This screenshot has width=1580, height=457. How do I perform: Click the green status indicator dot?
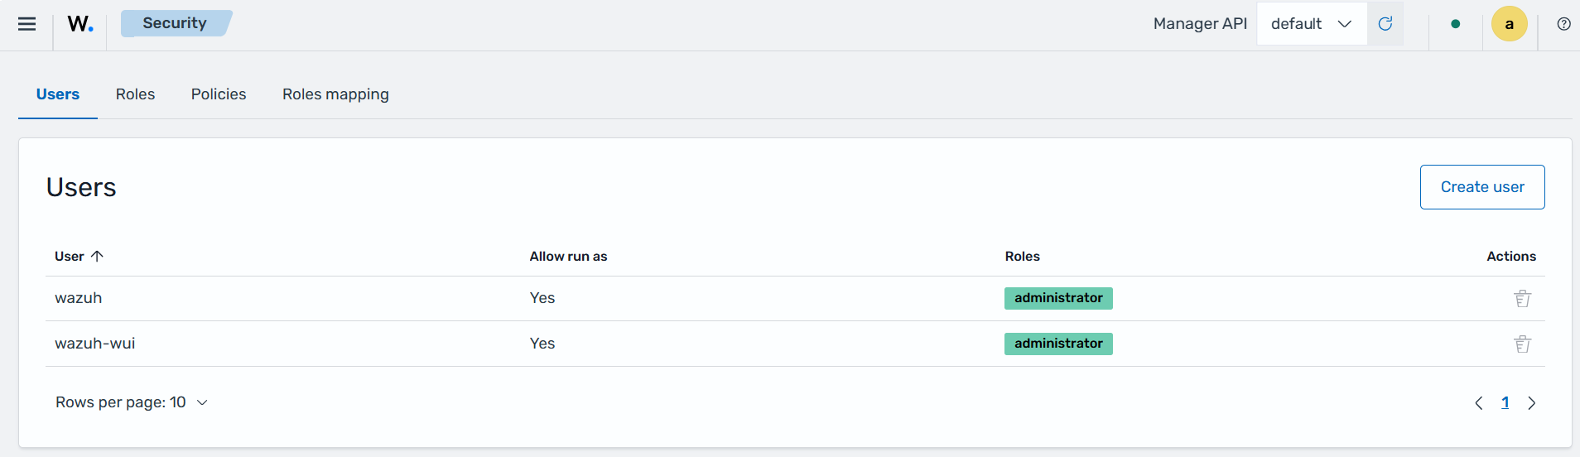point(1456,24)
